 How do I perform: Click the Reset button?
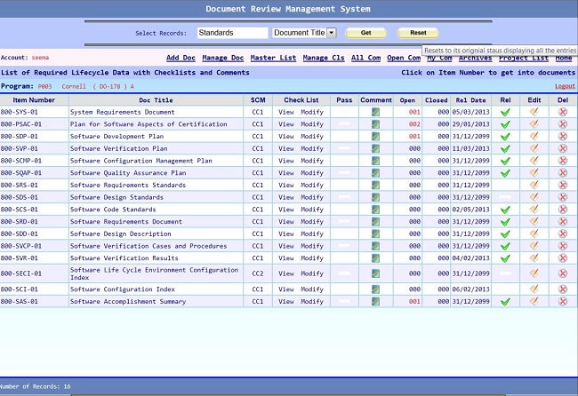[x=418, y=33]
